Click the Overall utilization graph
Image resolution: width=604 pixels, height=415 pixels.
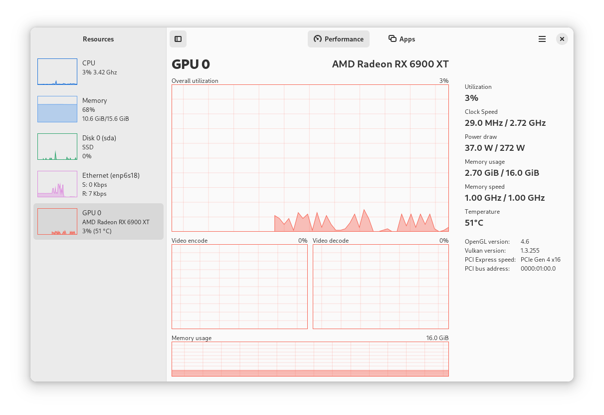tap(310, 158)
